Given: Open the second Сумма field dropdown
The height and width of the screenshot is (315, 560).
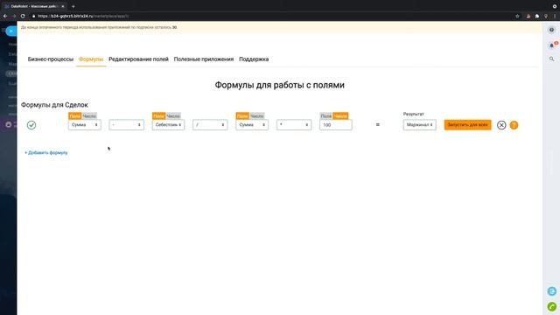Looking at the screenshot, I should pos(252,125).
